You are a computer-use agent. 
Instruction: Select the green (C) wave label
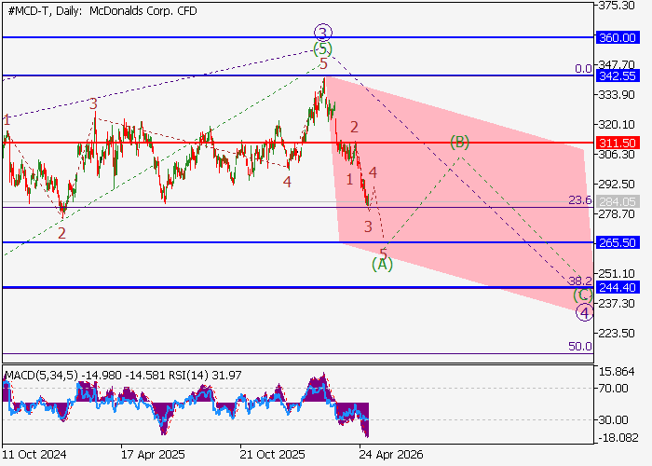point(583,295)
